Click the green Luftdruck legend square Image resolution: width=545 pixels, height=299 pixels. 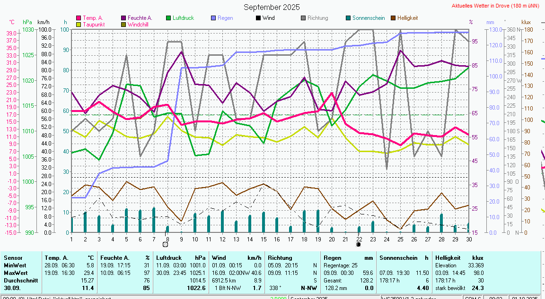click(x=168, y=18)
